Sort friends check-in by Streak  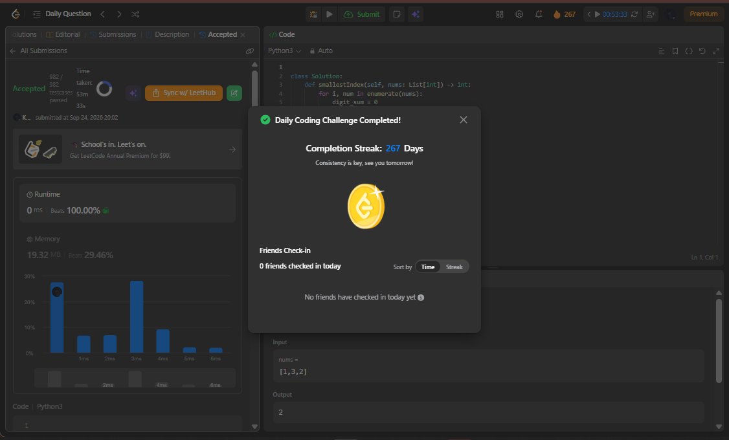(454, 267)
